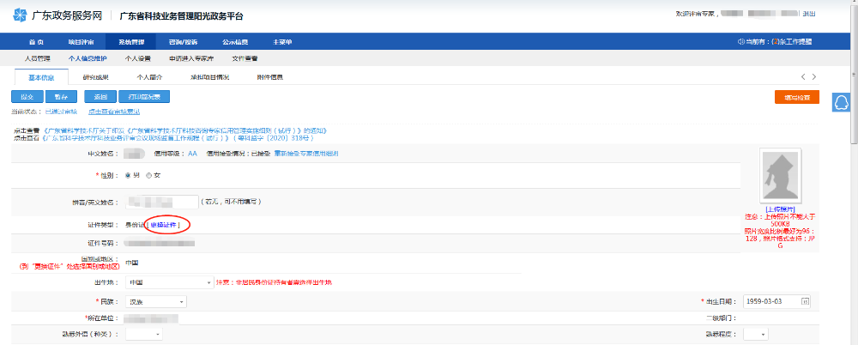The height and width of the screenshot is (345, 858).
Task: Open the calendar icon for 出生日期
Action: click(x=805, y=301)
